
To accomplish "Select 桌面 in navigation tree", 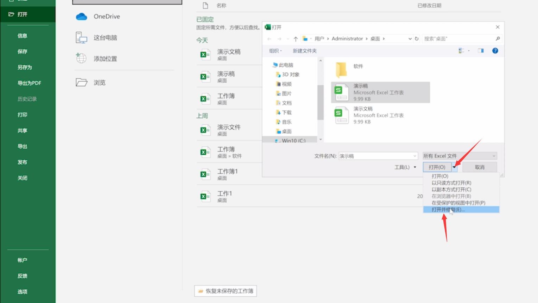I will tap(284, 131).
